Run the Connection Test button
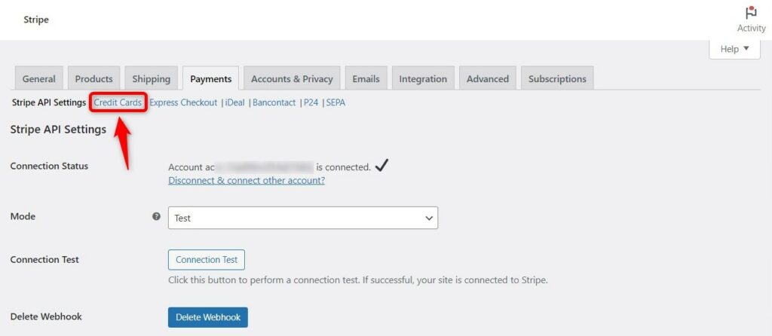The height and width of the screenshot is (336, 772). pos(207,260)
